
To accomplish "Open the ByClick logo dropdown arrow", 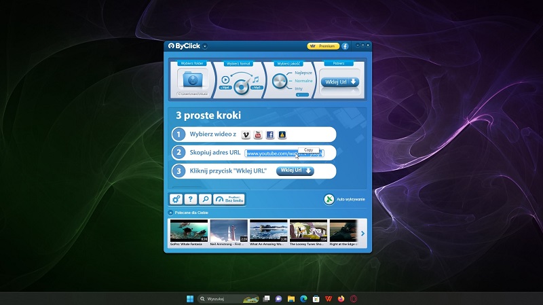I will tap(205, 46).
